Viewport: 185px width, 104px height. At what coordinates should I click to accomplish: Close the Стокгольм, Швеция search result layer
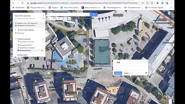[x=16, y=30]
